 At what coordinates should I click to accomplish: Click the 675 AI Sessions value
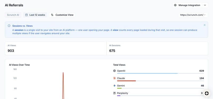[112, 51]
